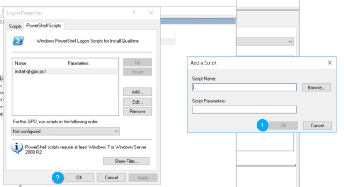
Task: Switch to the Scripts tab
Action: [15, 26]
